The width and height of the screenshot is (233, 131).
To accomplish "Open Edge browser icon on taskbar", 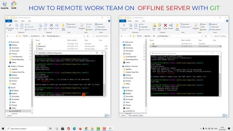I will 74,128.
